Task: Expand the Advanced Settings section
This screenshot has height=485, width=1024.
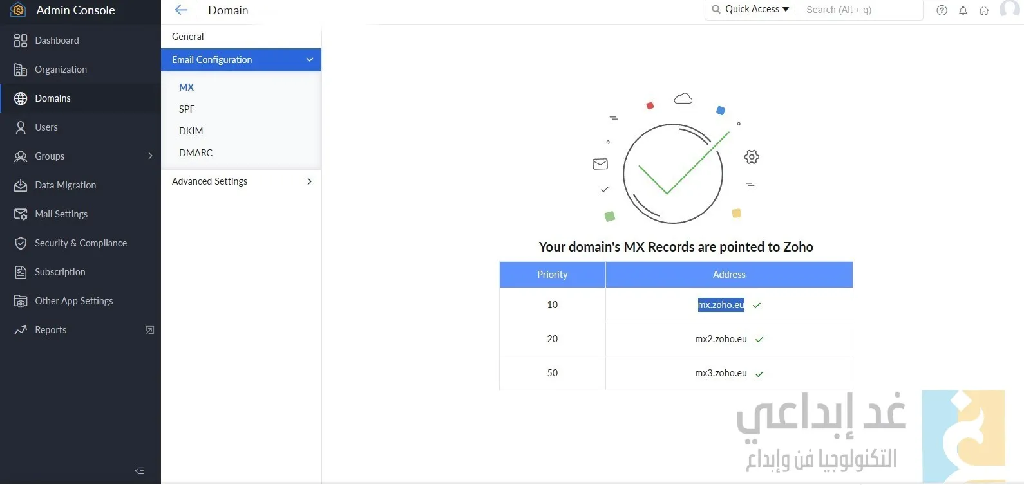Action: click(310, 181)
